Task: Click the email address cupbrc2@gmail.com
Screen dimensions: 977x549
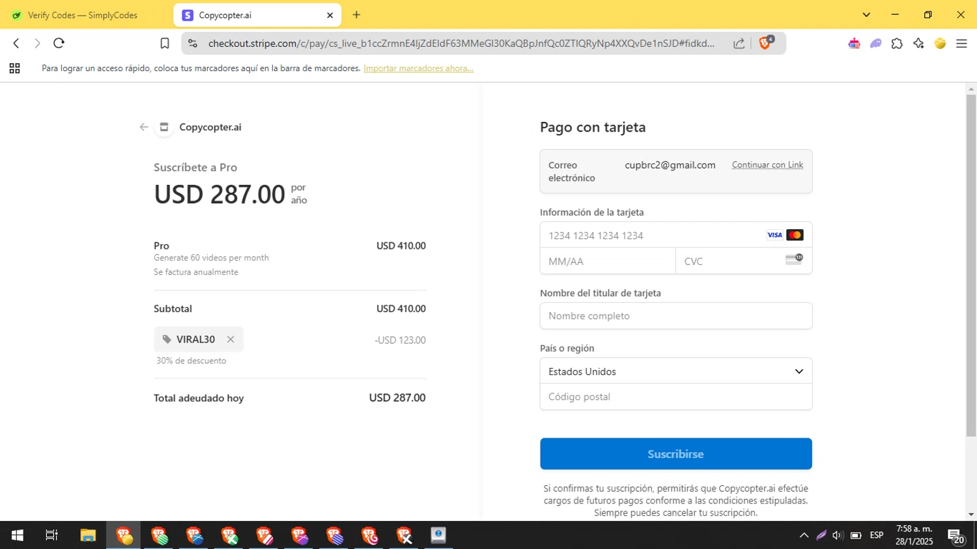Action: click(x=670, y=165)
